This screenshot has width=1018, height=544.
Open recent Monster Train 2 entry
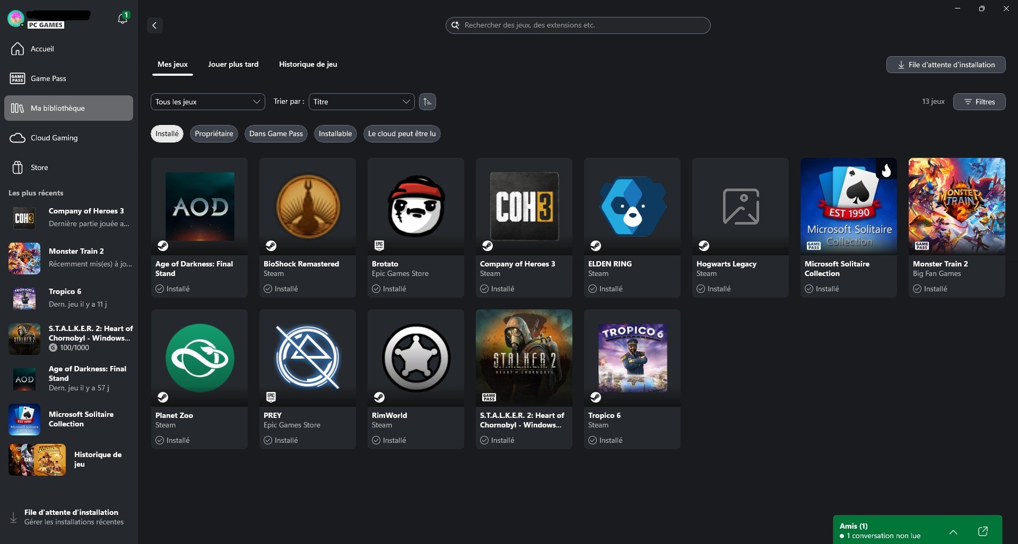tap(68, 258)
